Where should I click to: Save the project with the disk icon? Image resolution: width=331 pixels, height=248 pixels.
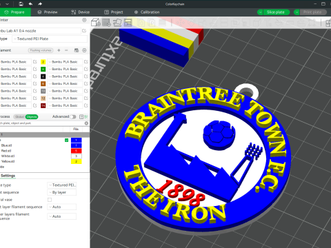21,4
